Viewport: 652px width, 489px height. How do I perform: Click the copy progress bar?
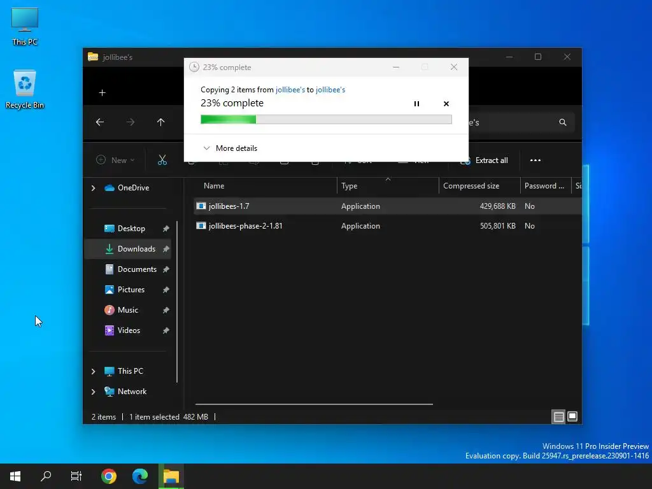[326, 120]
